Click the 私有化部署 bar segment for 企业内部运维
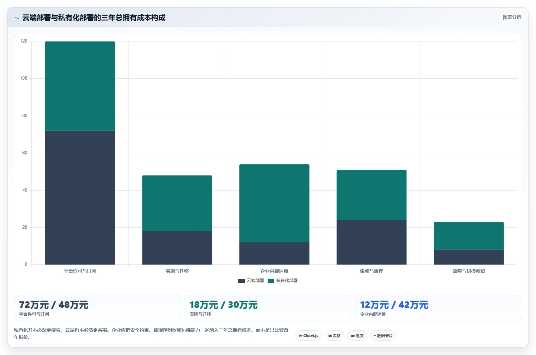Image resolution: width=536 pixels, height=355 pixels. pyautogui.click(x=274, y=203)
